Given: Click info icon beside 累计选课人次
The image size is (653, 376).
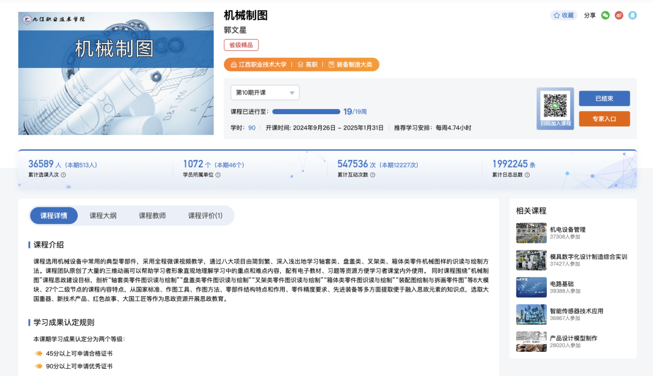Looking at the screenshot, I should [63, 175].
